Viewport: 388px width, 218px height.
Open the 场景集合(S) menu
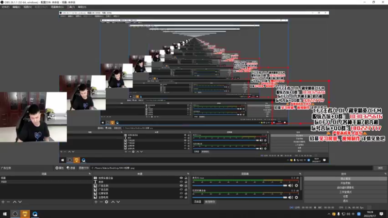[x=57, y=7]
